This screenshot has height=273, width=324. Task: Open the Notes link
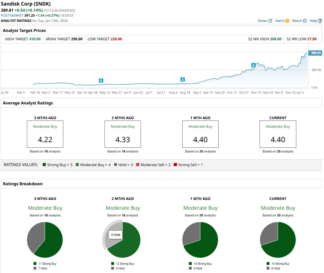click(262, 21)
